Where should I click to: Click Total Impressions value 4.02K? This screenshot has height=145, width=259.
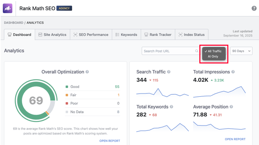coord(201,80)
